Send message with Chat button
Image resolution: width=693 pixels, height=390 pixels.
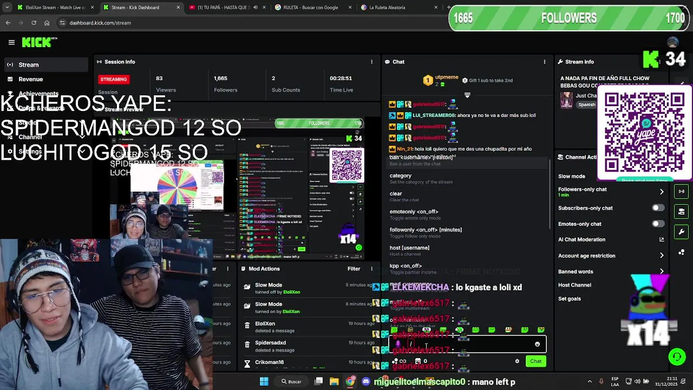tap(535, 361)
